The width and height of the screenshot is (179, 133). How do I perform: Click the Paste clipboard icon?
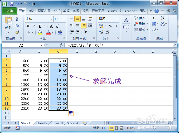coord(8,20)
